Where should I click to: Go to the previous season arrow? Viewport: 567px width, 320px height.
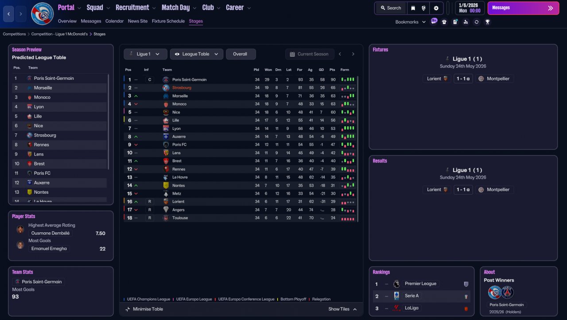tap(340, 54)
